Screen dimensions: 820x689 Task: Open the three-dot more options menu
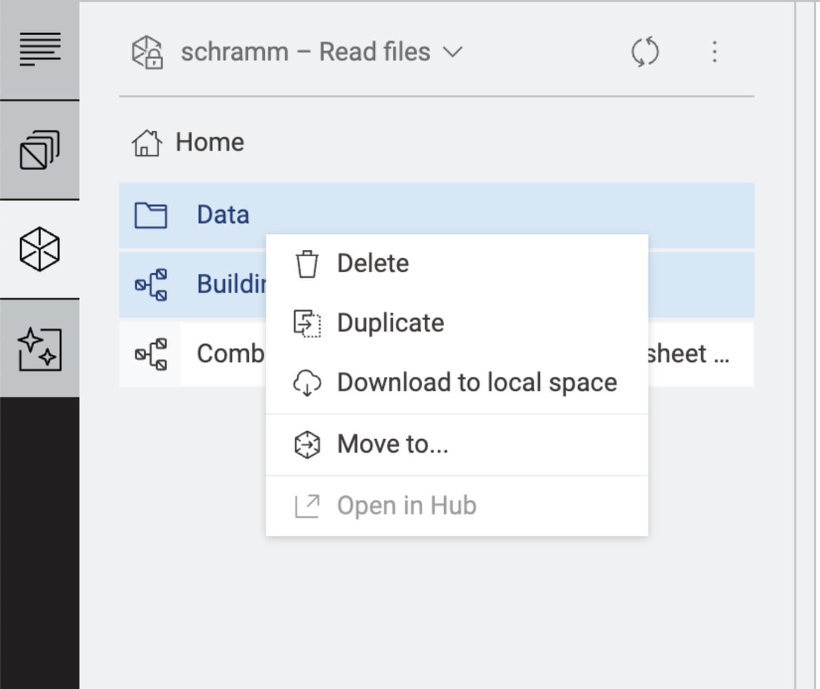click(714, 52)
